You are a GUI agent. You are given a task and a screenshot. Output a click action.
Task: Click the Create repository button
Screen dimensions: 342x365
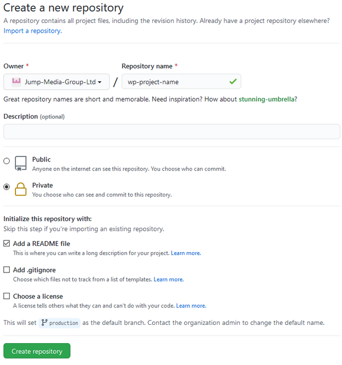(37, 351)
